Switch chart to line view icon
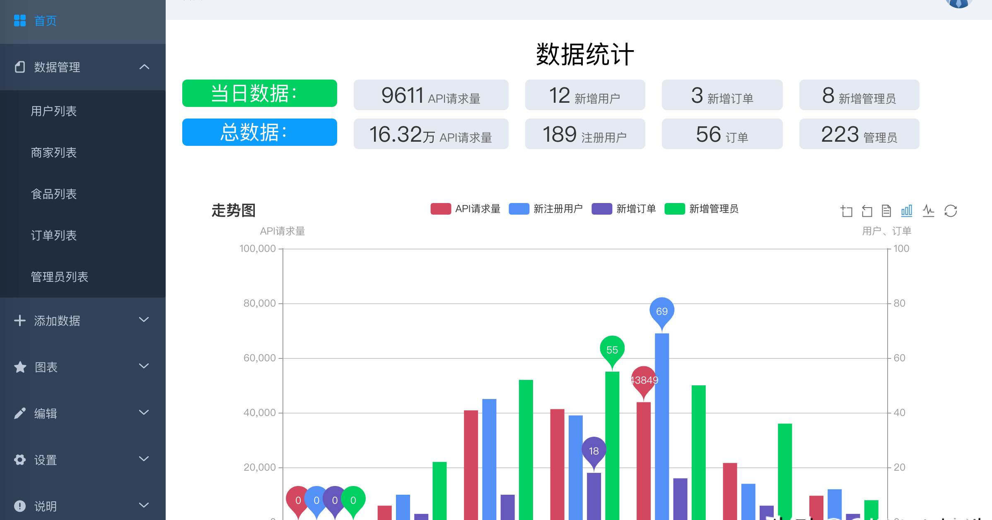This screenshot has width=992, height=520. click(928, 211)
